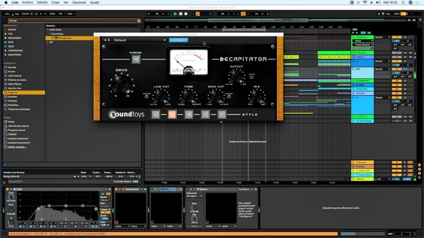Collapse the Audio Units folder
This screenshot has height=238, width=424.
pyautogui.click(x=47, y=30)
